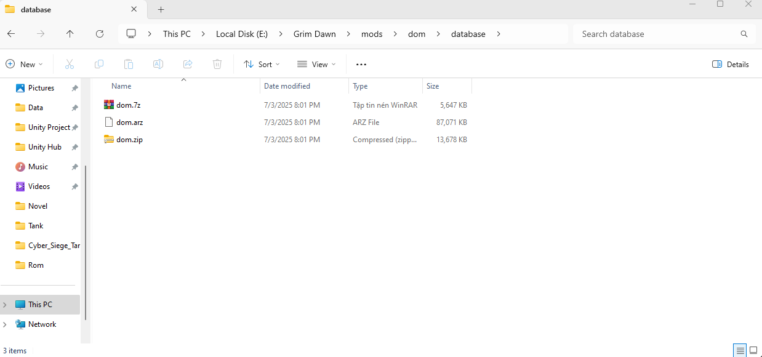
Task: Open the New item button
Action: tap(24, 64)
